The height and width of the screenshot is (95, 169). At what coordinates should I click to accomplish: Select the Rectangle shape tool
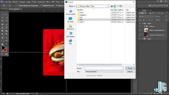tap(6, 41)
